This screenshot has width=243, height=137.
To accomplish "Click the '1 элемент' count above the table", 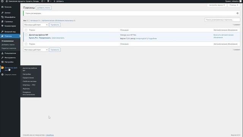I will click(236, 25).
